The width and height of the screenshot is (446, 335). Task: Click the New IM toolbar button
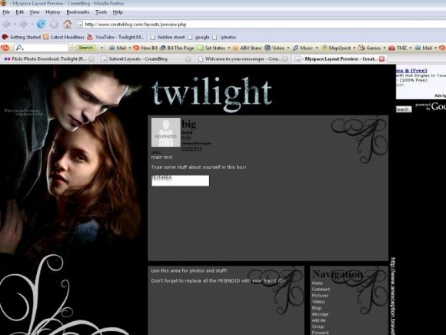click(x=145, y=48)
